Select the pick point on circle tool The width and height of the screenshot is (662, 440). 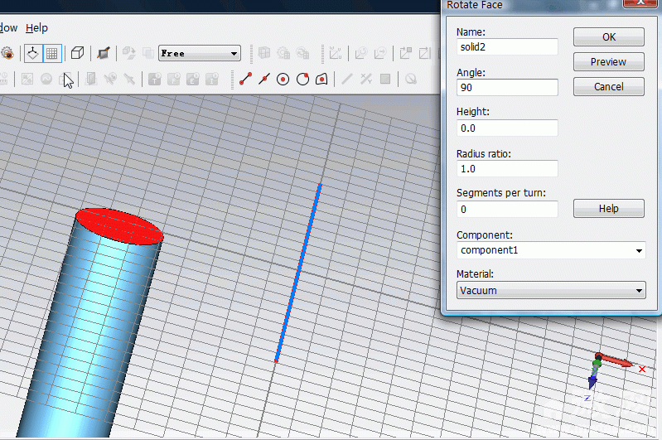point(302,79)
